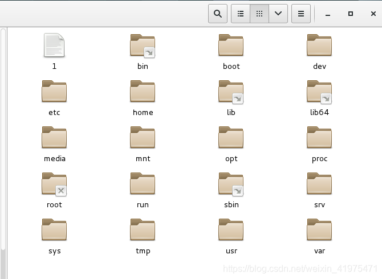Select the bin symlink folder icon

click(x=143, y=46)
